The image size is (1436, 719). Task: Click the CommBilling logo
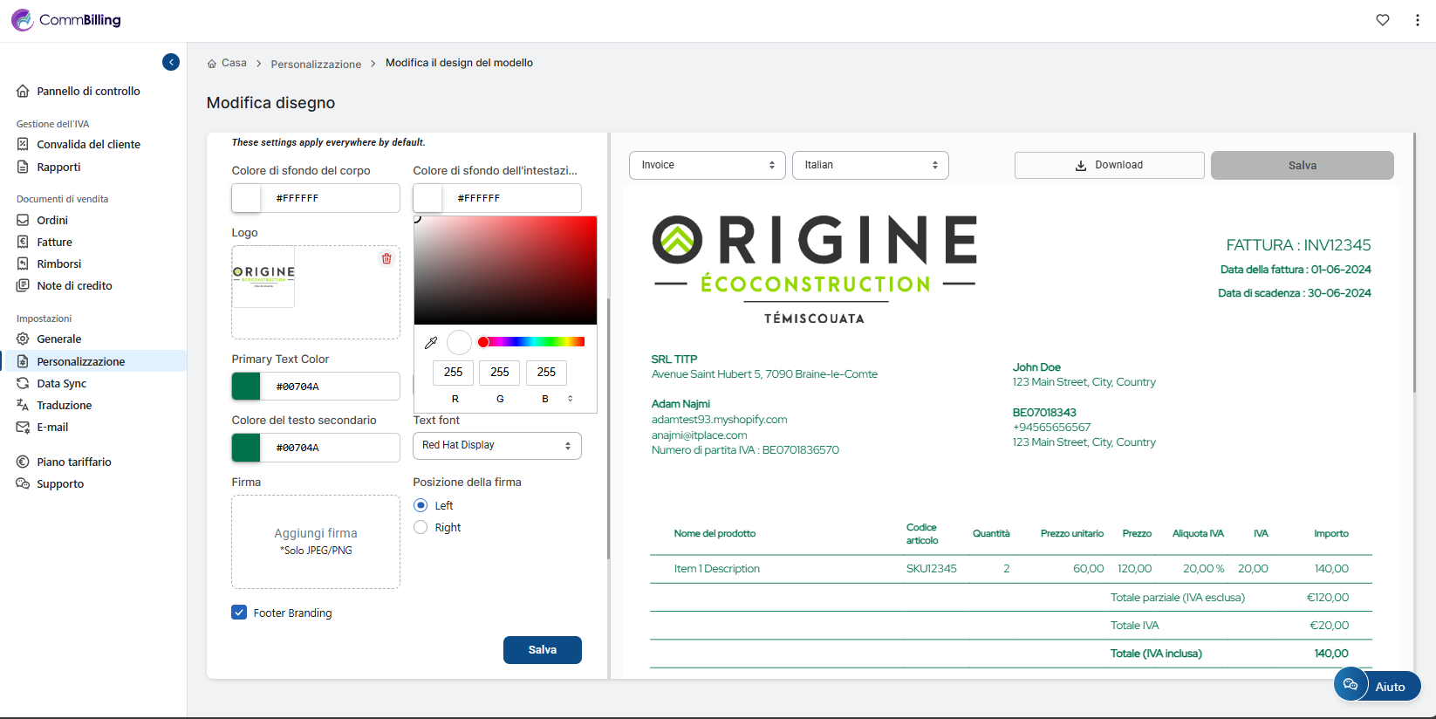pyautogui.click(x=66, y=20)
